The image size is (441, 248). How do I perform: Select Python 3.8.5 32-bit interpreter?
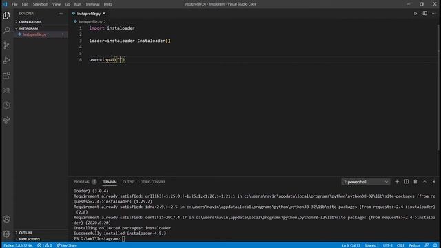pos(19,245)
